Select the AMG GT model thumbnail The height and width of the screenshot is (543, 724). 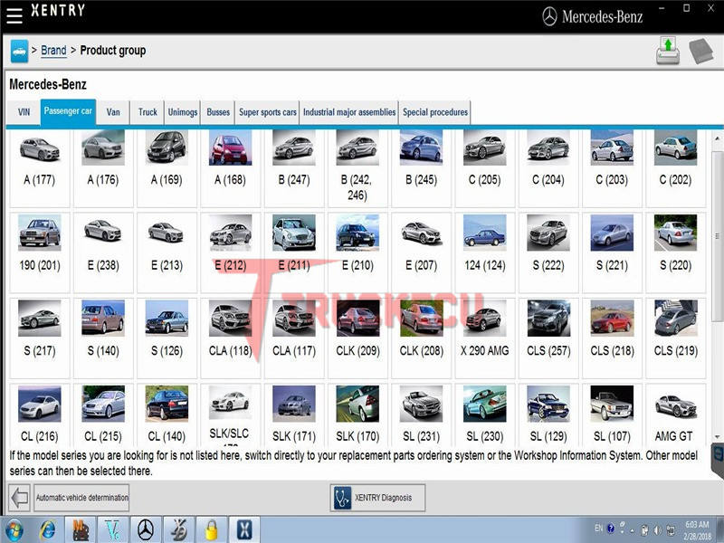click(674, 416)
